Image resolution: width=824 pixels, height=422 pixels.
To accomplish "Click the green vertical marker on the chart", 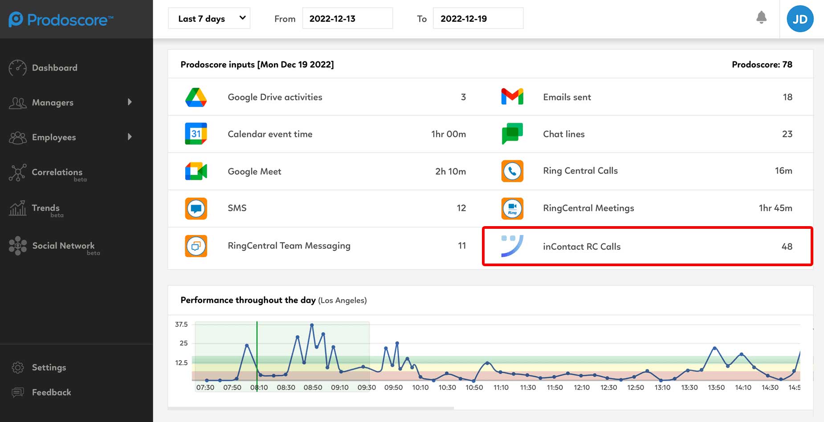I will pos(257,356).
